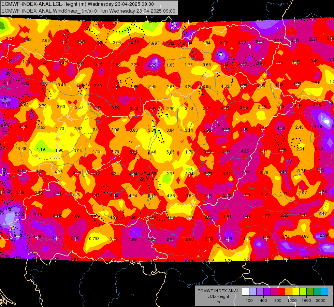Select the teal legend swatch
The width and height of the screenshot is (334, 307).
(x=317, y=292)
